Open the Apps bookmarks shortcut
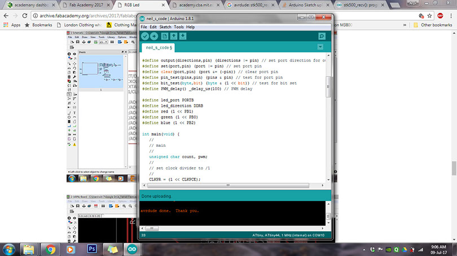 click(x=12, y=25)
